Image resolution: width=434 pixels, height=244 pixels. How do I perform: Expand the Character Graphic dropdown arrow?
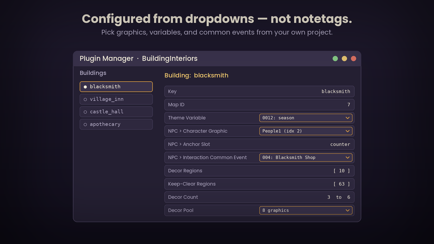(348, 131)
